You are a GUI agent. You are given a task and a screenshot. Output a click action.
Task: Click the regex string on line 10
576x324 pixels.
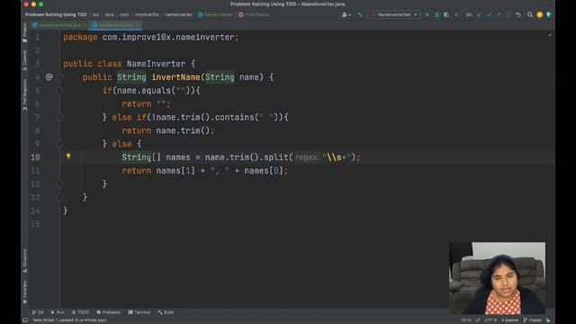point(336,157)
